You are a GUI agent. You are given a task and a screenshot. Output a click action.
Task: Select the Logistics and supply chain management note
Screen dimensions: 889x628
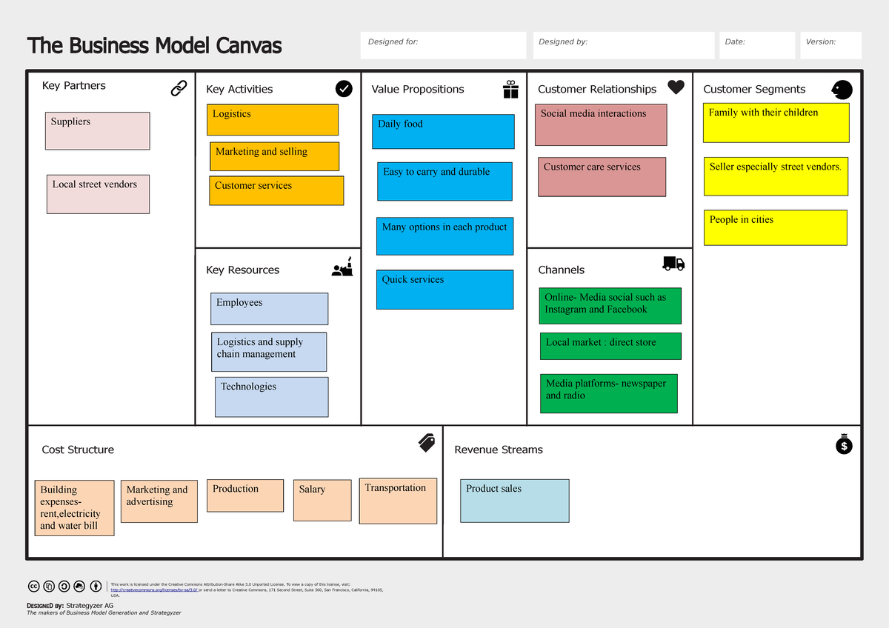pos(269,352)
